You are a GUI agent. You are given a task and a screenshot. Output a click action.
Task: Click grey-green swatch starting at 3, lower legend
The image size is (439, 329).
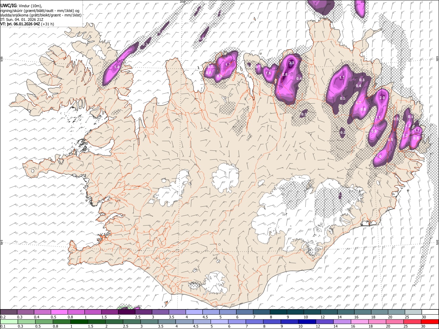[149, 322]
